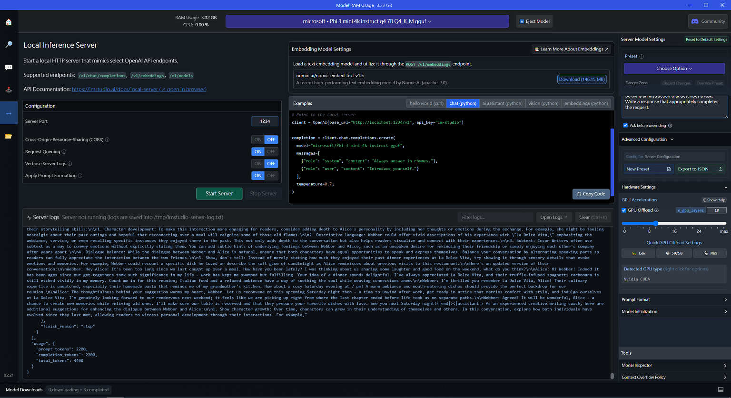Uncheck the GPU Offload checkbox
The width and height of the screenshot is (731, 398).
point(623,210)
